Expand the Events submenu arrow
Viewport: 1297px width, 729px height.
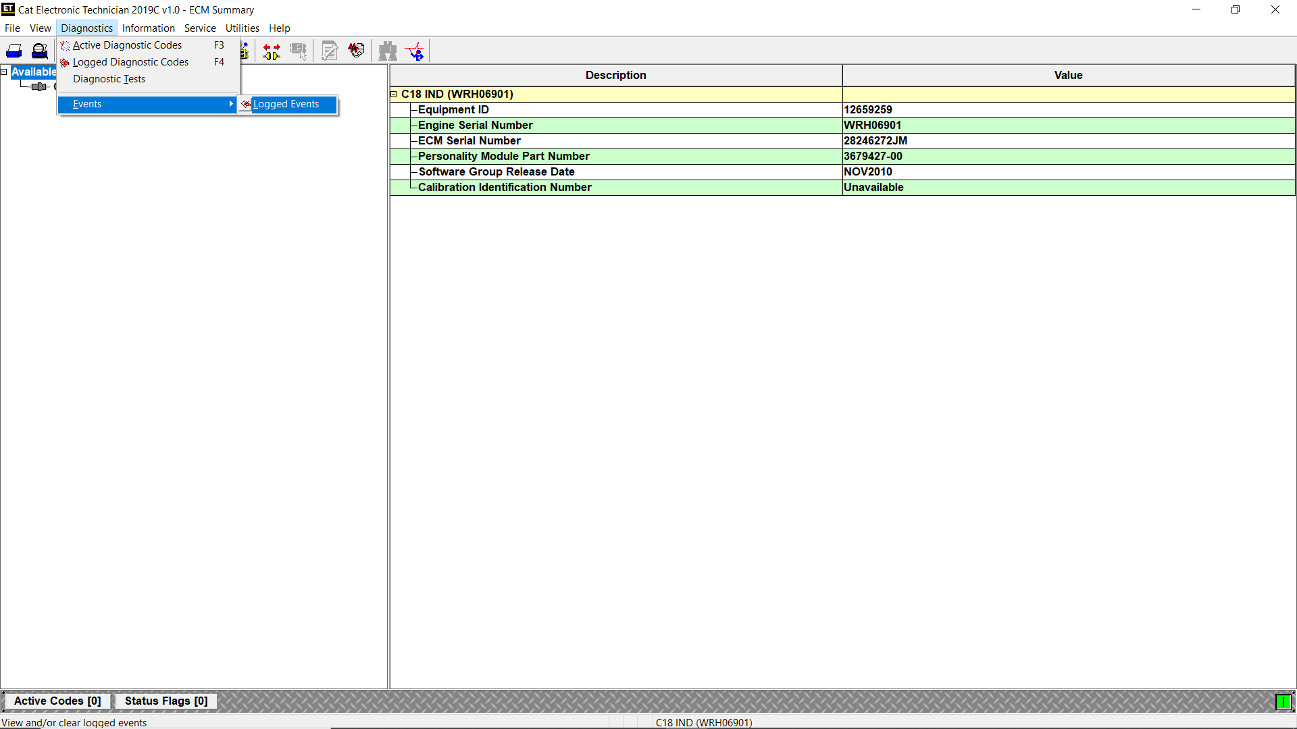pyautogui.click(x=231, y=104)
